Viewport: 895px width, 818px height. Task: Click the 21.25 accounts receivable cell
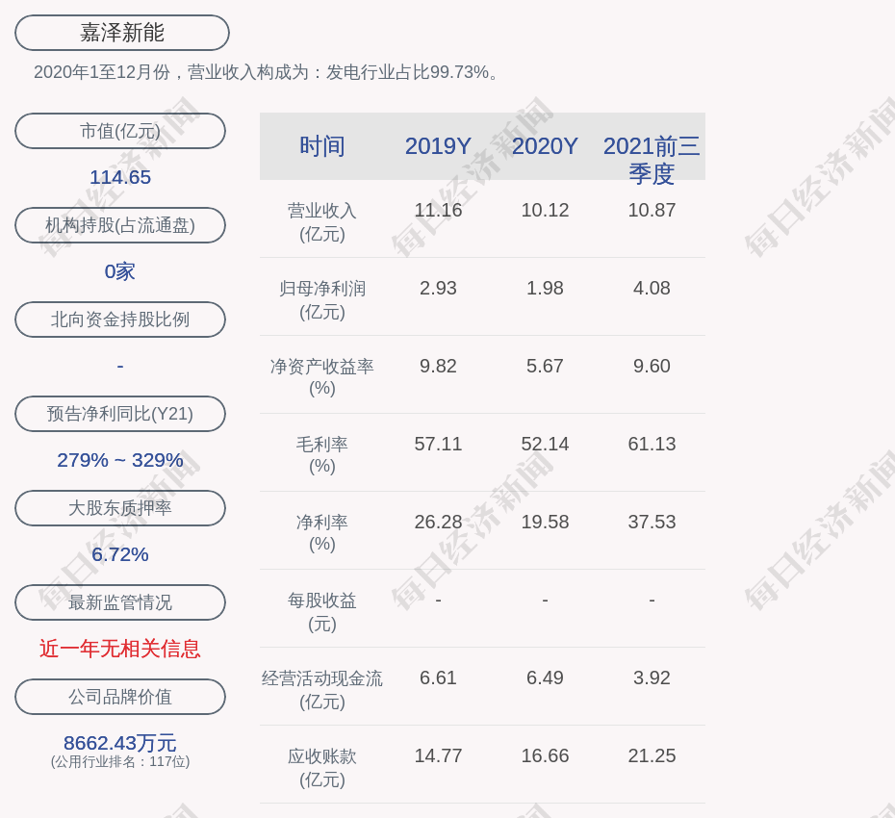pos(652,755)
